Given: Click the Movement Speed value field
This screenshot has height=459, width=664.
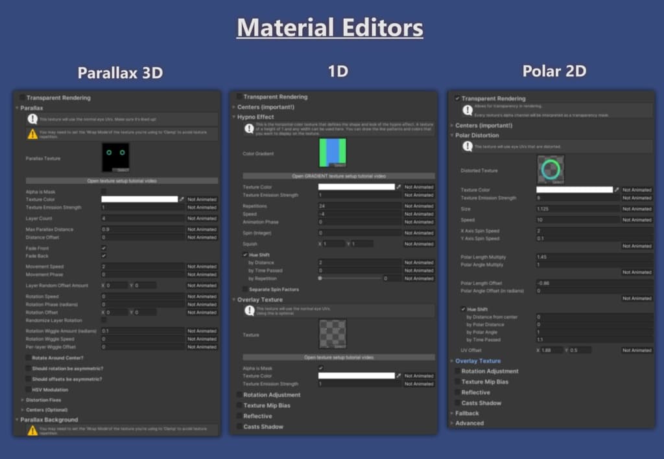Looking at the screenshot, I should 143,266.
